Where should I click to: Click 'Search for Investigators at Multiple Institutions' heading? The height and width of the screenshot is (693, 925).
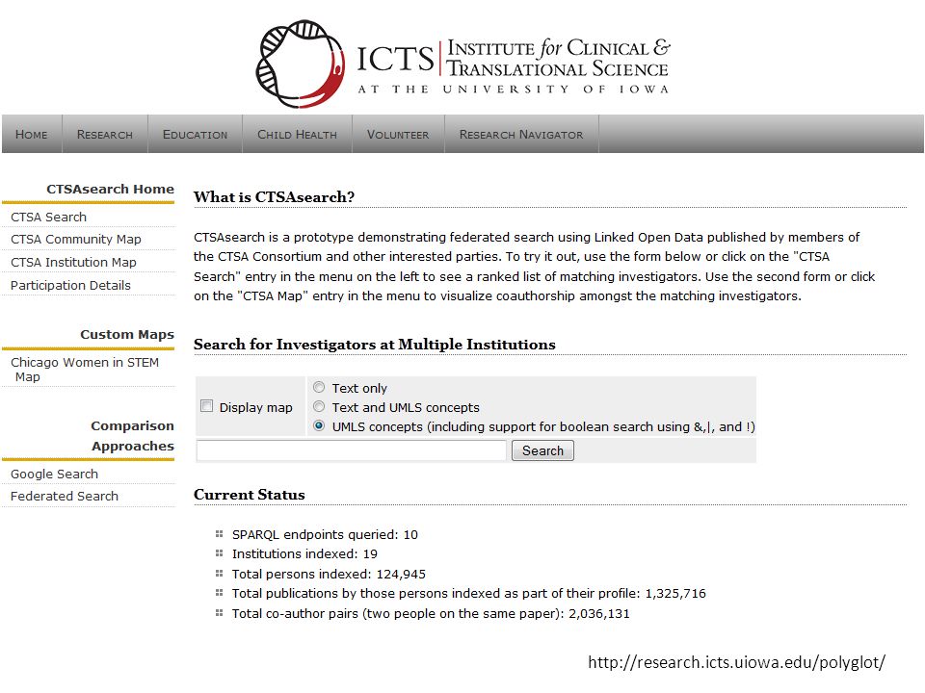tap(375, 345)
